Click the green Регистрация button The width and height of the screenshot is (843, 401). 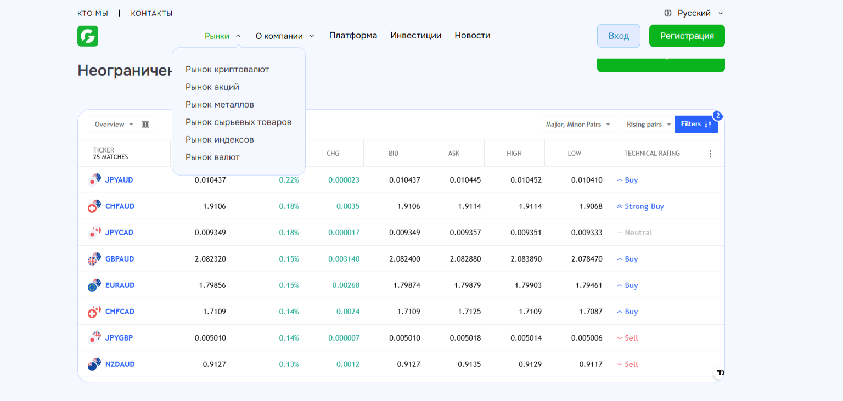(x=687, y=36)
